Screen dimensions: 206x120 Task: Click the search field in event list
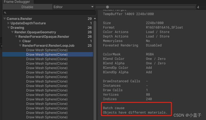pos(49,13)
